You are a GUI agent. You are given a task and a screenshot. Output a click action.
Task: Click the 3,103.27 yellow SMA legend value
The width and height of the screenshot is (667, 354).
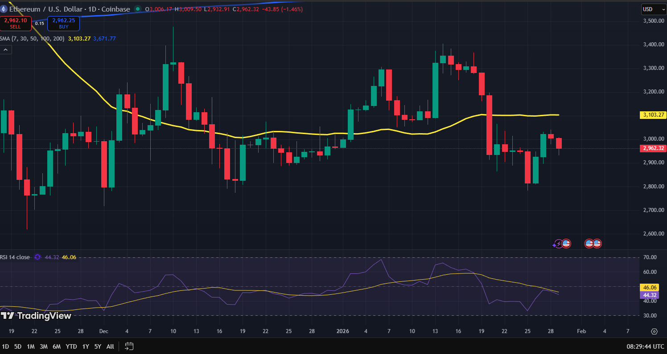point(79,39)
